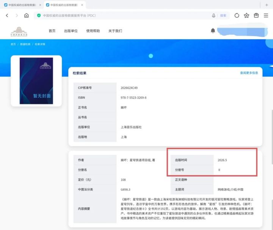Viewport: 273px width, 230px height.
Task: Click the 正书名 value 崩坏
Action: [124, 107]
